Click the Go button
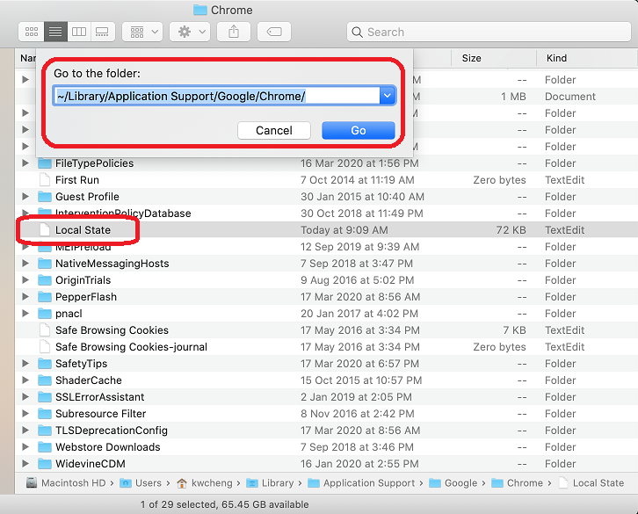This screenshot has height=514, width=638. (358, 130)
